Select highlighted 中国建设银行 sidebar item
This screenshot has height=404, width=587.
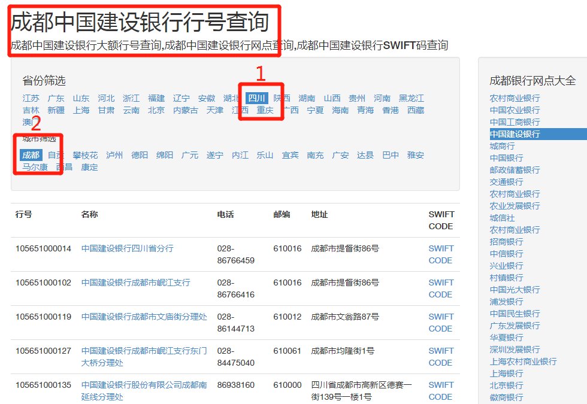pyautogui.click(x=538, y=134)
